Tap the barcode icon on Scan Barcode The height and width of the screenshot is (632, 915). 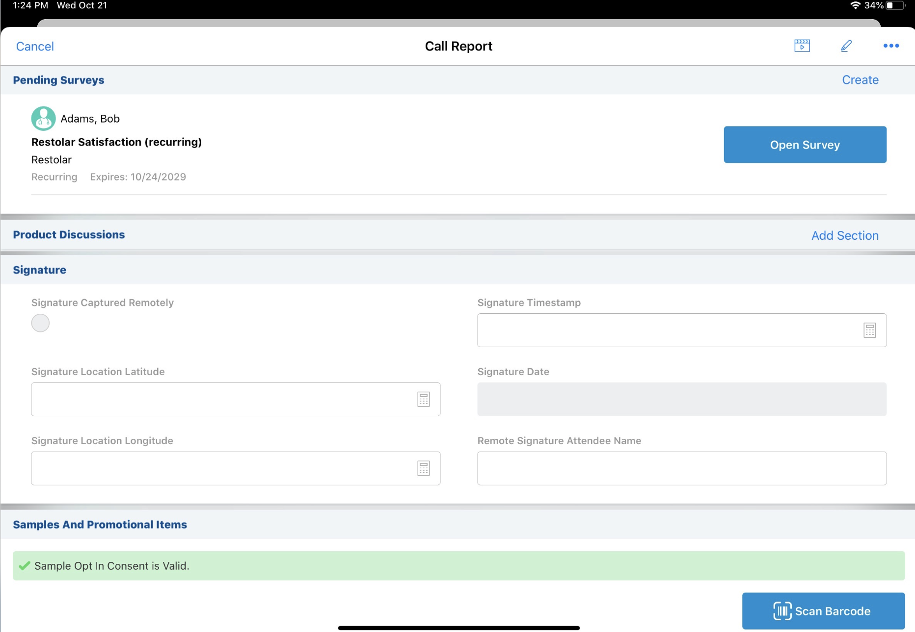click(782, 611)
